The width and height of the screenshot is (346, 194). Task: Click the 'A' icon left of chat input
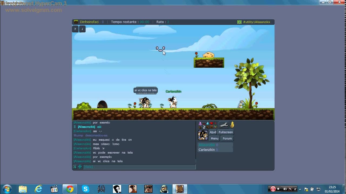tap(75, 167)
